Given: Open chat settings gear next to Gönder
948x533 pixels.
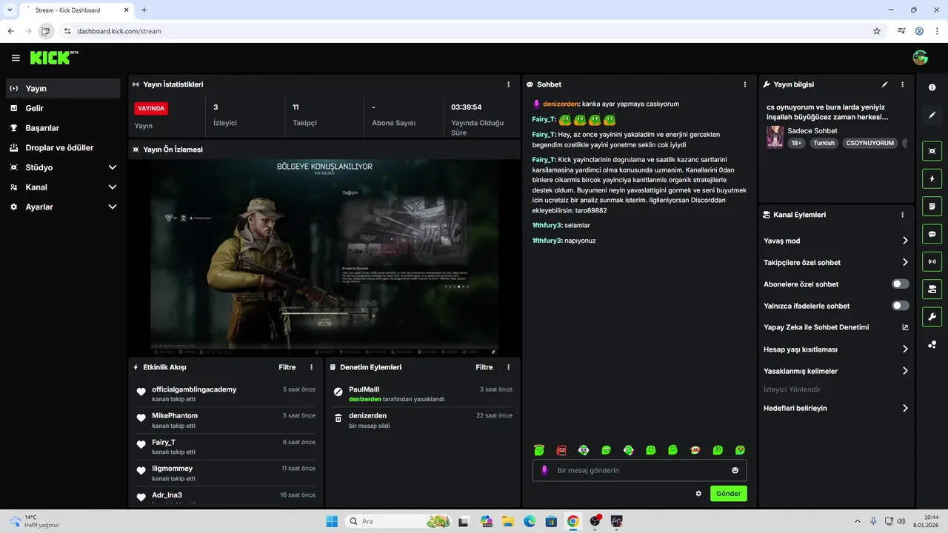Looking at the screenshot, I should 698,494.
